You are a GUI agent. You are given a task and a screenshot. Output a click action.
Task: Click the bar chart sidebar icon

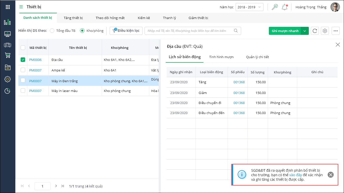coord(8,22)
